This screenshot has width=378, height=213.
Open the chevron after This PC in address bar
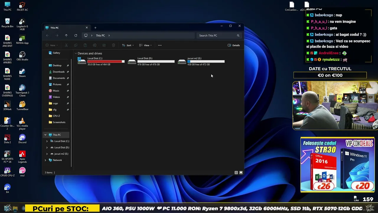[109, 35]
